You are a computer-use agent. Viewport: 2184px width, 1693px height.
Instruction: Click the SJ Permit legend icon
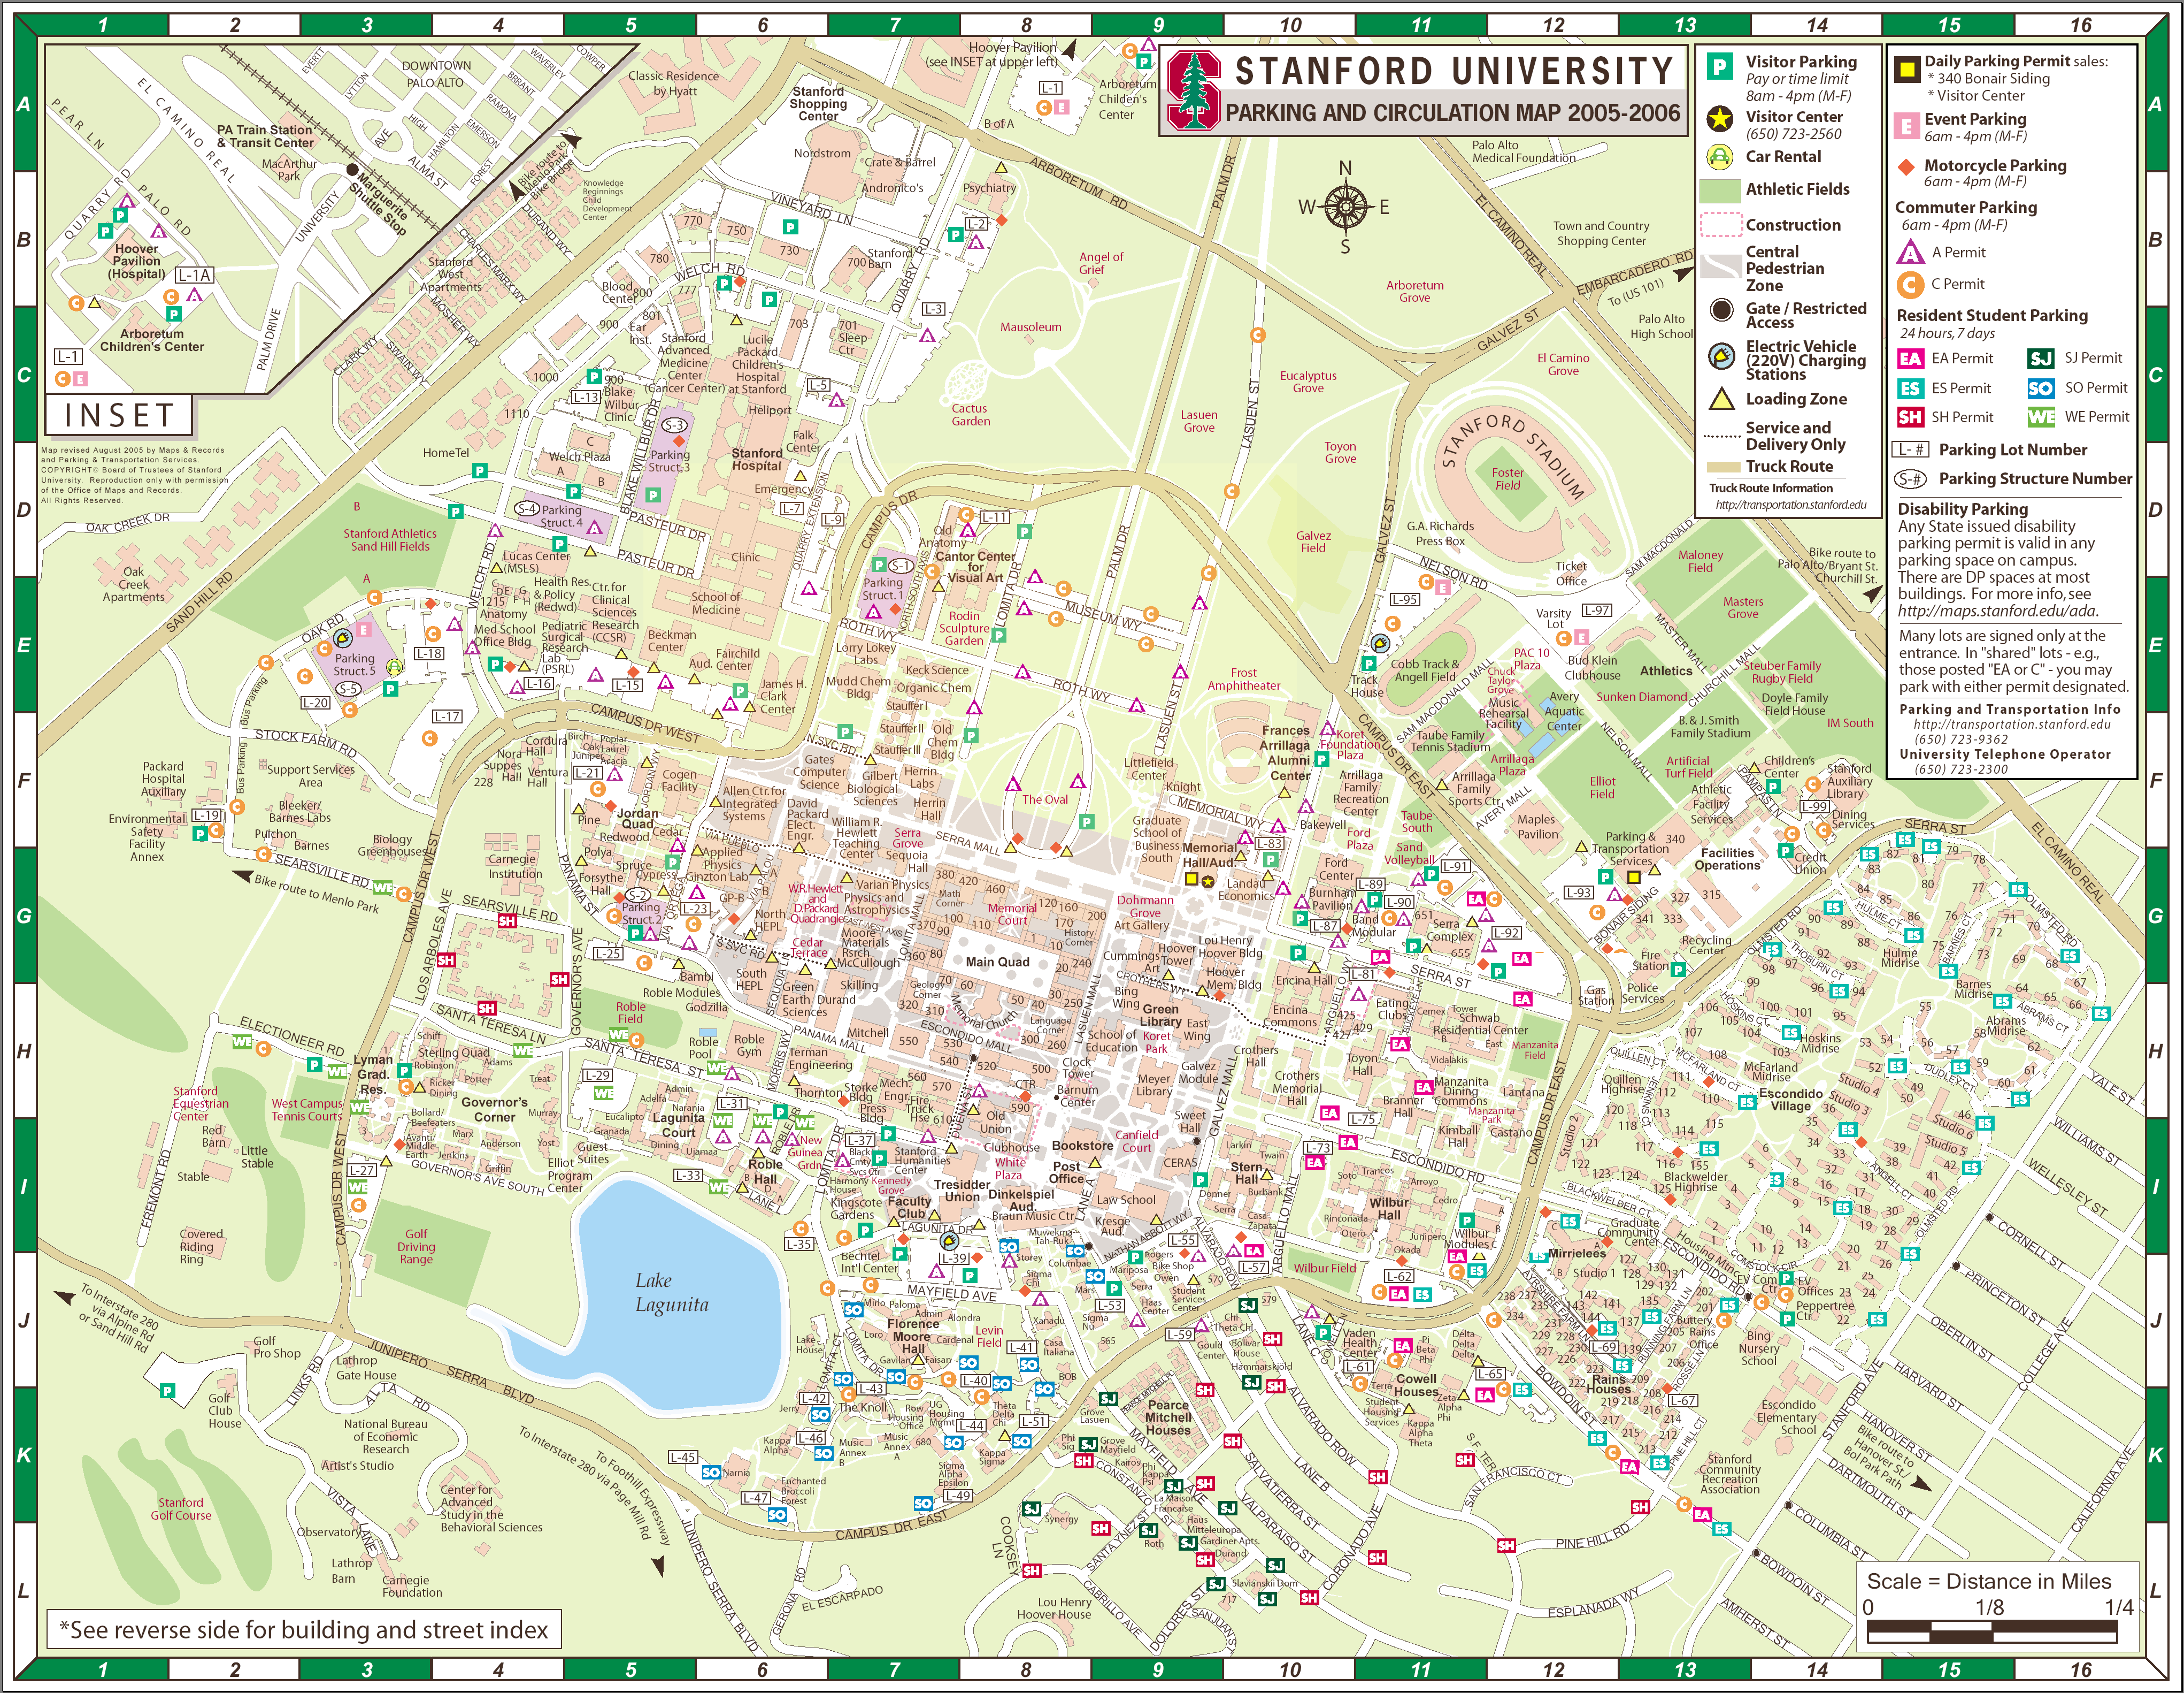tap(2040, 358)
